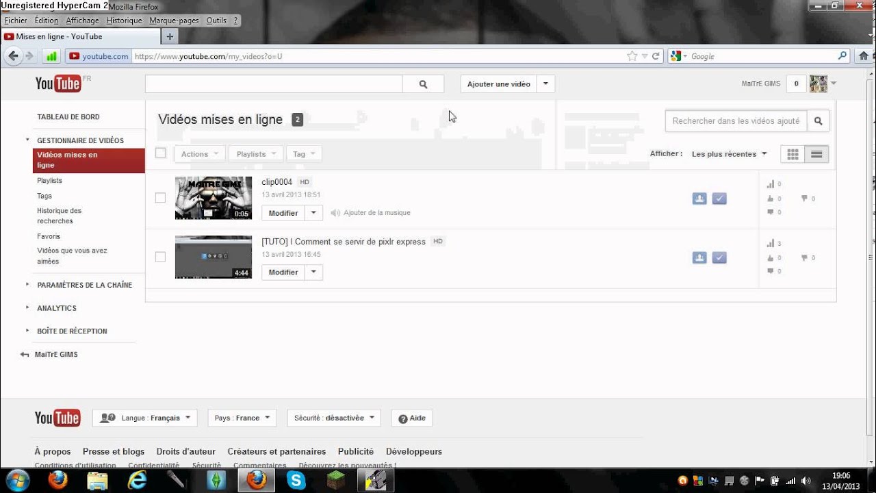Open the Langue : Français dropdown
Image resolution: width=876 pixels, height=493 pixels.
pos(145,418)
